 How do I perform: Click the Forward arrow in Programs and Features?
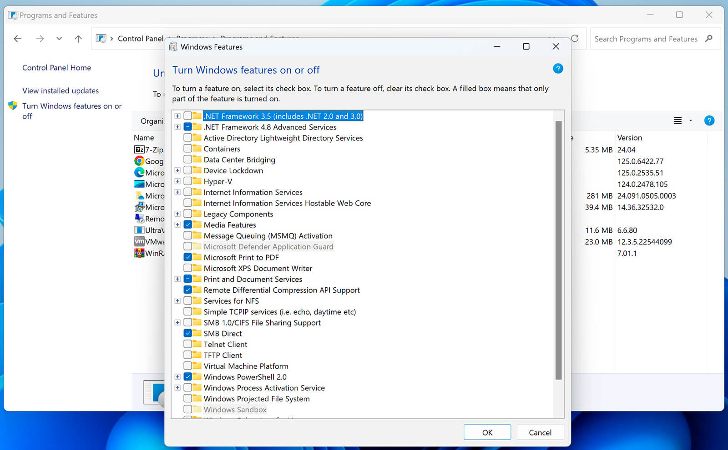pos(40,39)
